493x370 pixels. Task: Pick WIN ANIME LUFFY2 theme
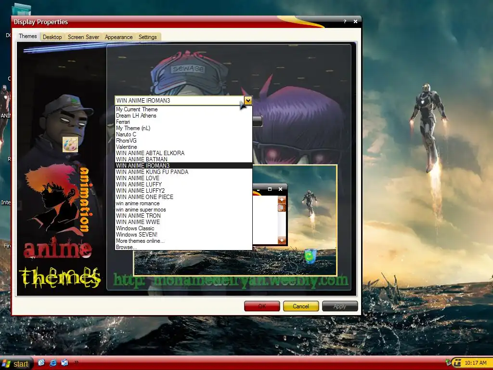(183, 191)
